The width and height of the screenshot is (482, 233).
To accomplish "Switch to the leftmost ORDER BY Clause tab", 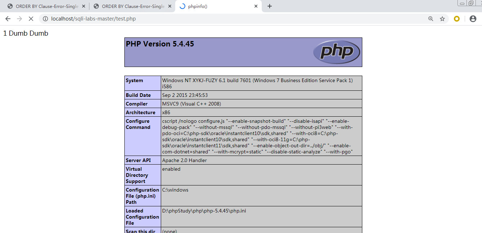I will (46, 6).
